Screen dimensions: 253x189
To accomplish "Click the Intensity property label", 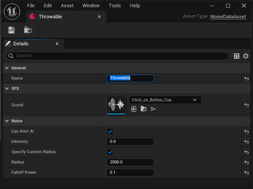I will pyautogui.click(x=19, y=141).
